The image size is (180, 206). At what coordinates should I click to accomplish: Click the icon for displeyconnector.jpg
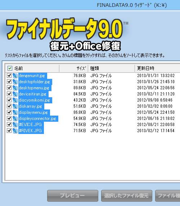tap(15, 118)
